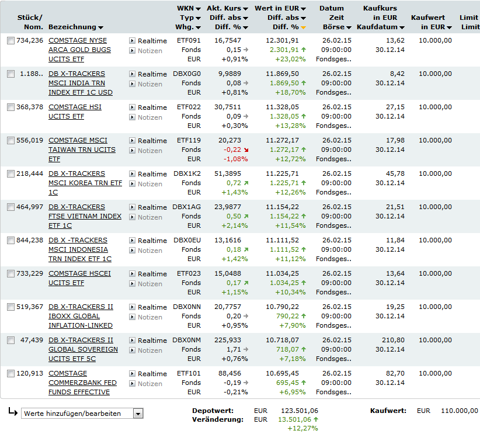Sort by WKN header arrow
The height and width of the screenshot is (441, 480).
(198, 9)
